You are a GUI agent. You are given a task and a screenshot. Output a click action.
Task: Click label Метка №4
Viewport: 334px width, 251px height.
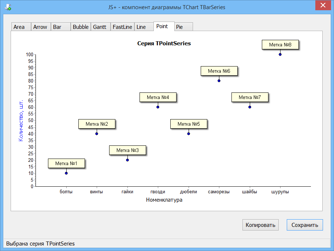(158, 97)
